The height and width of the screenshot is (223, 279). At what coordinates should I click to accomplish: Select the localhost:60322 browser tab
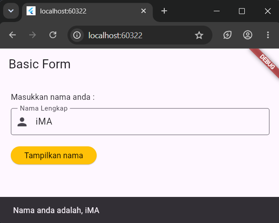click(x=87, y=11)
